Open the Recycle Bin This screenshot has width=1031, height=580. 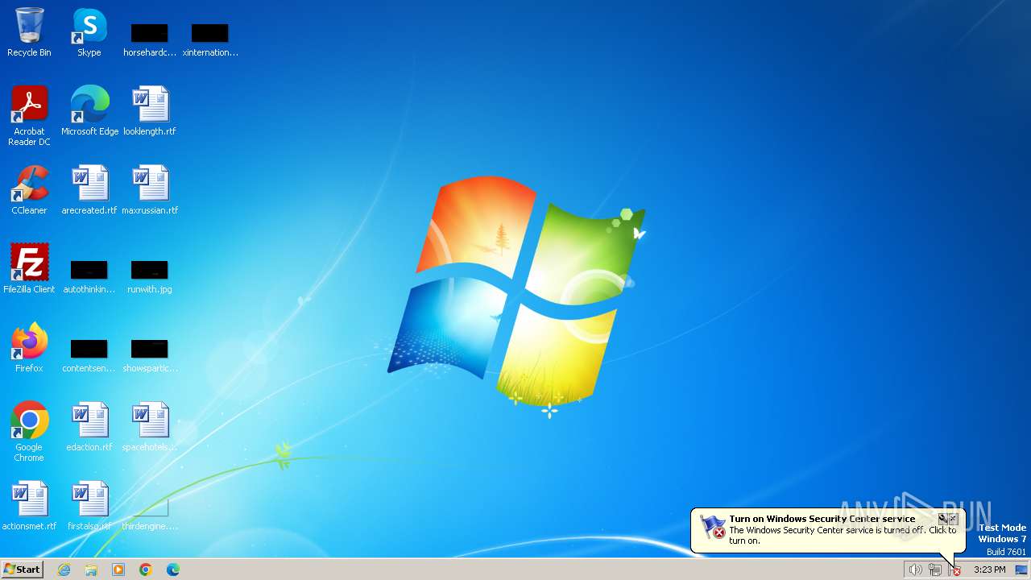(x=29, y=32)
